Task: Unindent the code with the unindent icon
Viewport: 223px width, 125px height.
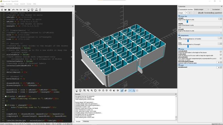Action: (x=21, y=10)
